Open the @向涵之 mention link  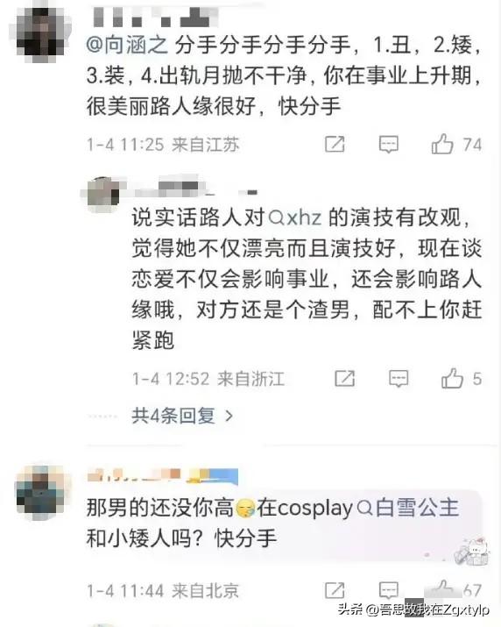127,45
